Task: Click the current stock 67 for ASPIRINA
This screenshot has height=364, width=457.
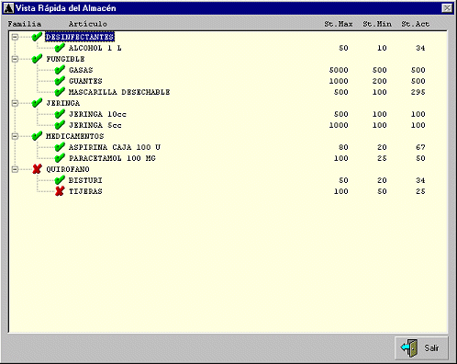Action: tap(420, 147)
